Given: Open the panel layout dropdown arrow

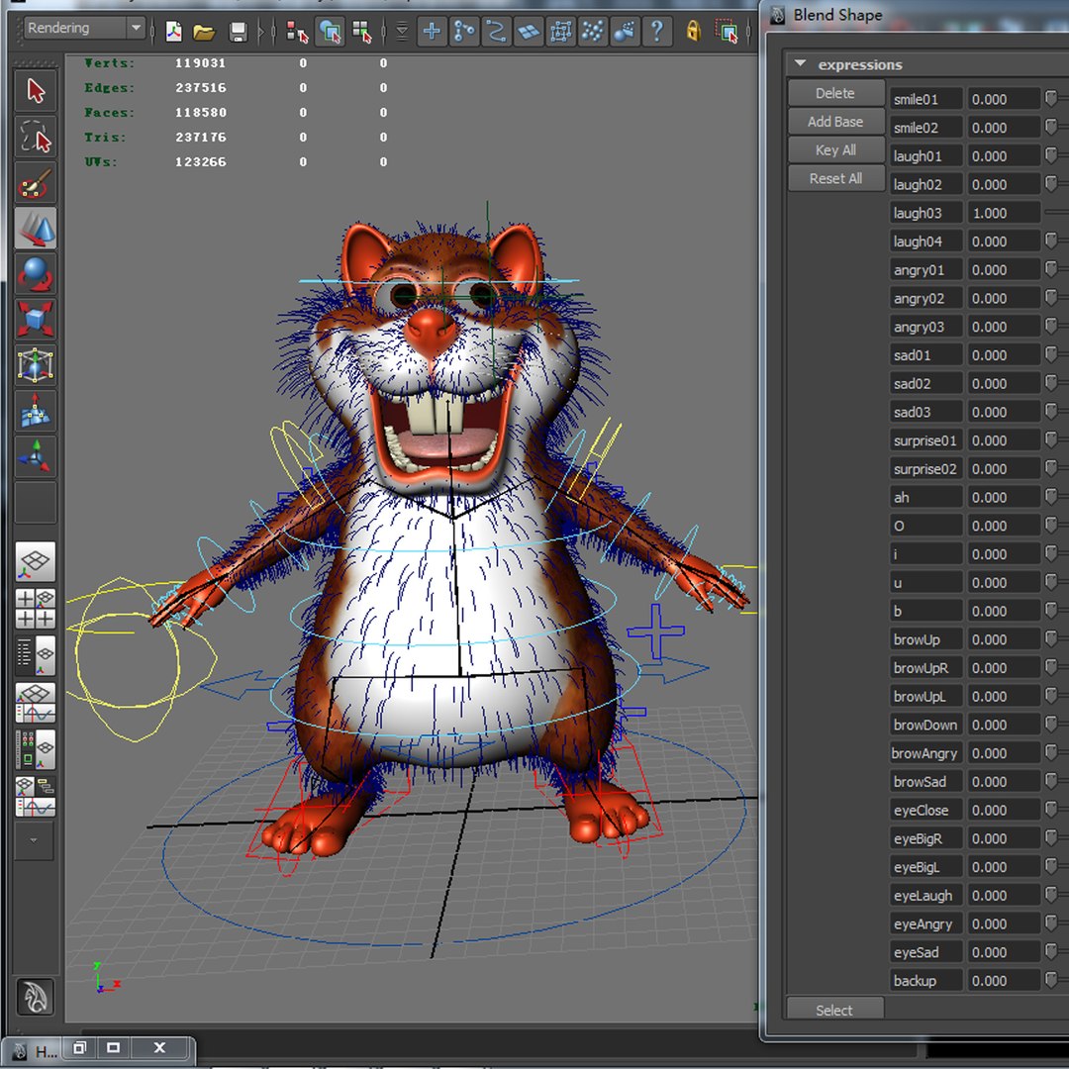Looking at the screenshot, I should (x=34, y=840).
